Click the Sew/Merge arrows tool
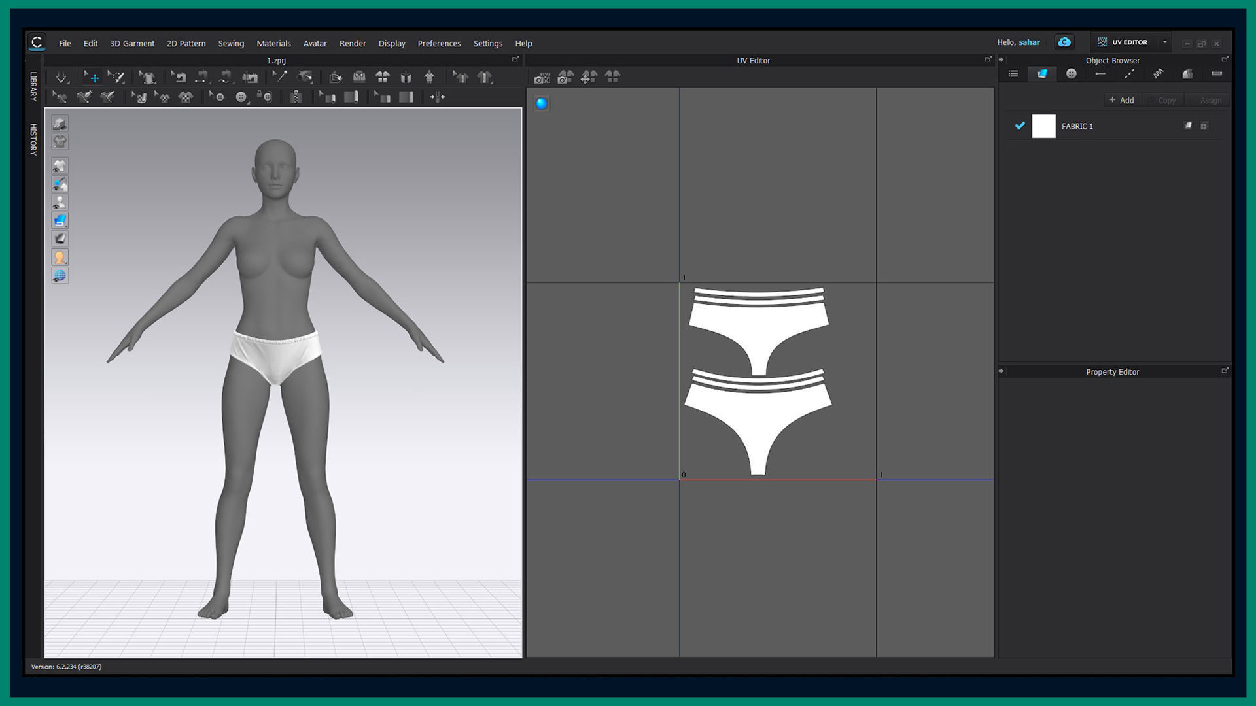Image resolution: width=1256 pixels, height=706 pixels. [x=437, y=97]
